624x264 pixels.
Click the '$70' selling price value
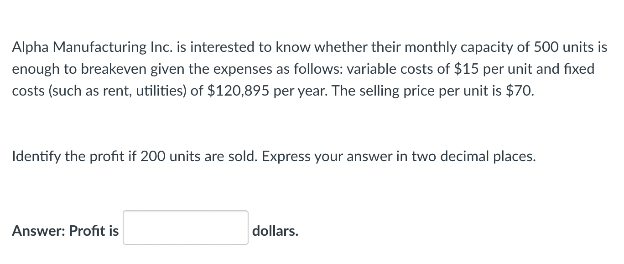520,91
